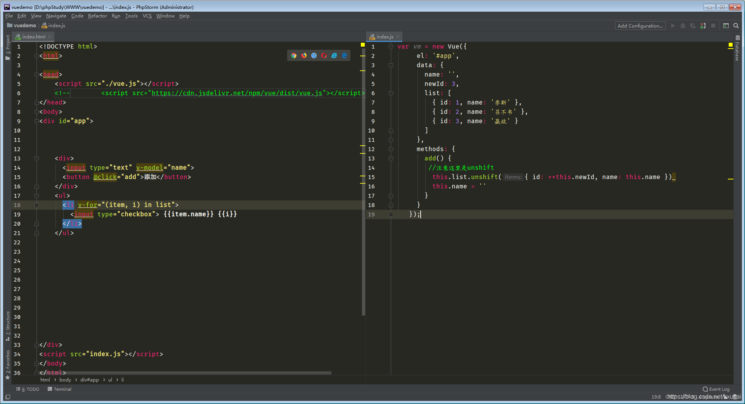Open the page in Safari browser
This screenshot has width=745, height=404.
point(314,56)
